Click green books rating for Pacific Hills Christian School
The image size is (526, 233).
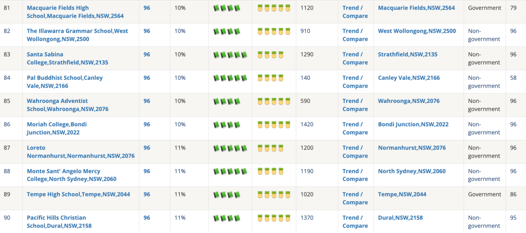(x=227, y=218)
